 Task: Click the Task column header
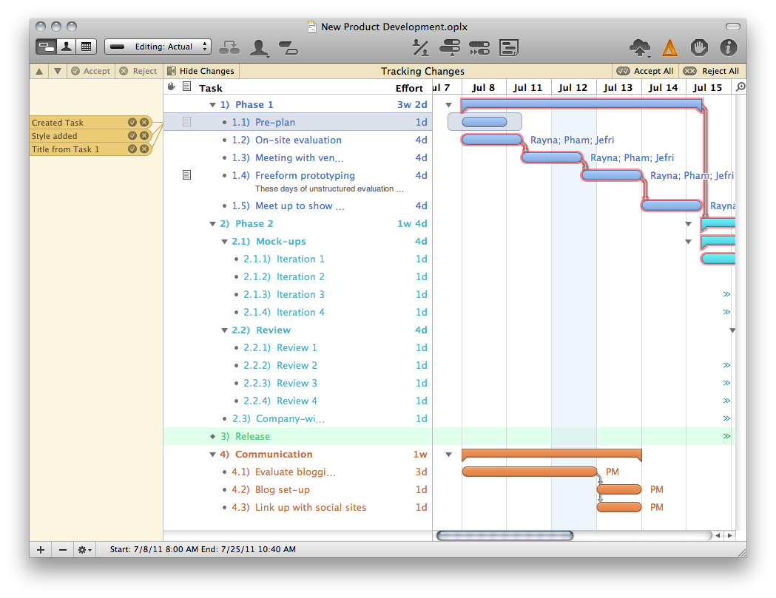[x=211, y=88]
